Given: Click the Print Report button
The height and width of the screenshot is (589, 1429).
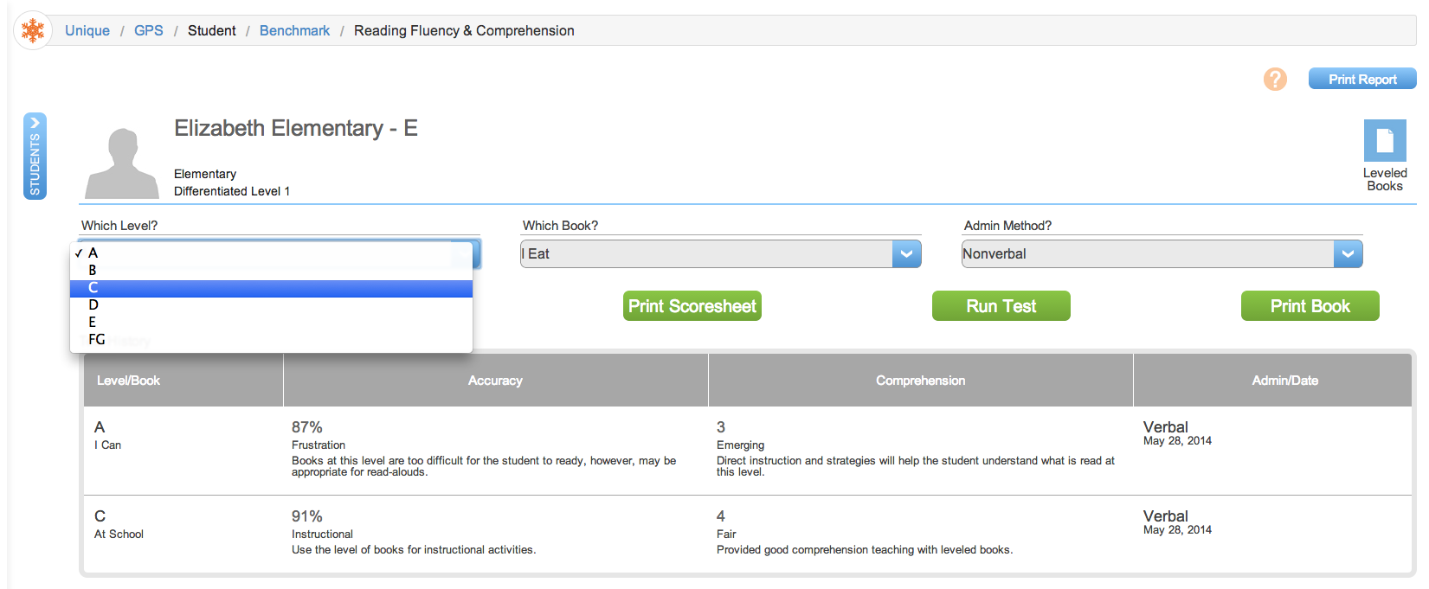Looking at the screenshot, I should click(x=1361, y=80).
